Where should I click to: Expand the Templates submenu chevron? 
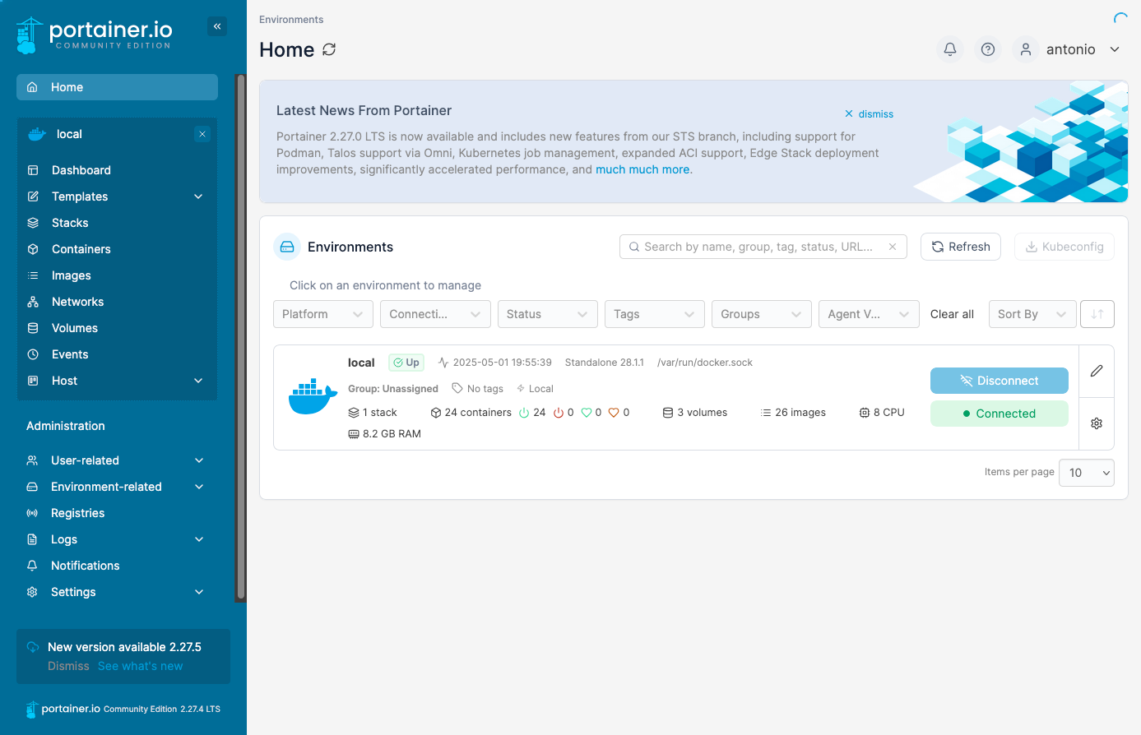coord(198,196)
